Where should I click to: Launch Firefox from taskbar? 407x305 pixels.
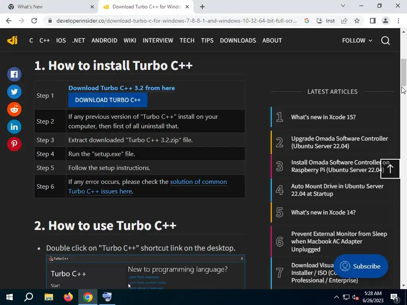click(x=68, y=297)
